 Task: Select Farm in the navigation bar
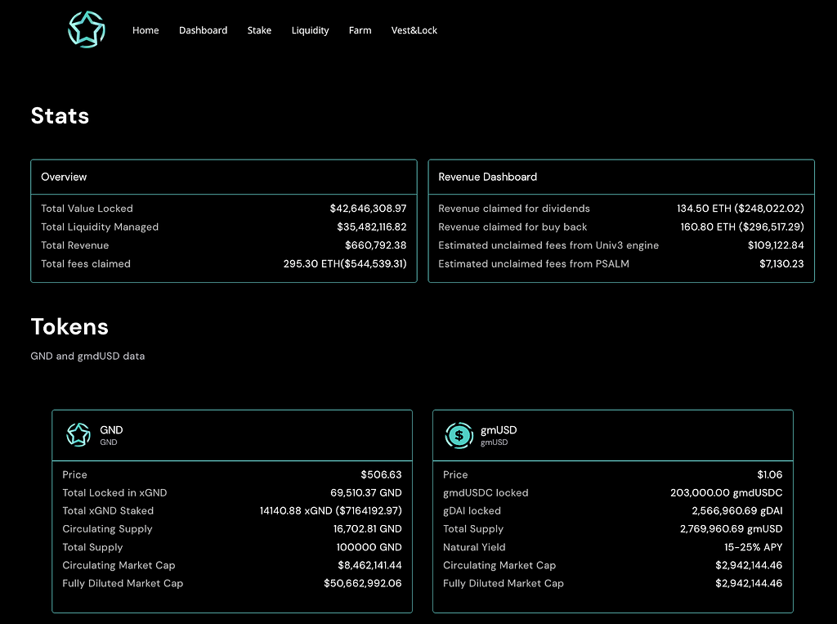360,30
